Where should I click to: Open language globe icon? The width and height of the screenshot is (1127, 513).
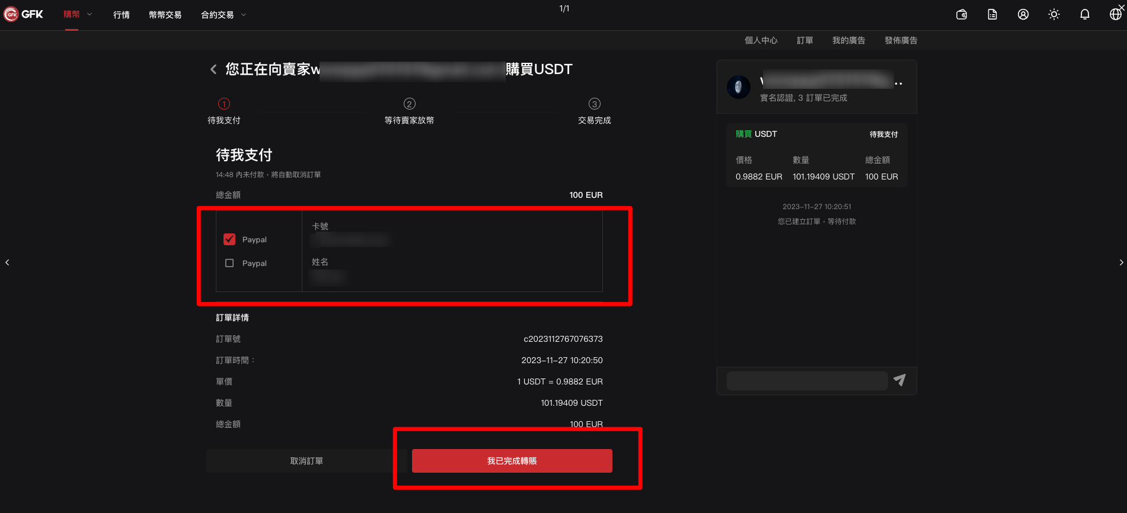[1116, 15]
